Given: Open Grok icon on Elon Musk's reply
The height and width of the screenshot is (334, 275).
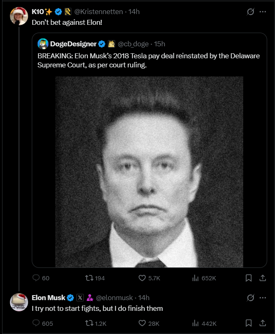Looking at the screenshot, I should point(250,298).
